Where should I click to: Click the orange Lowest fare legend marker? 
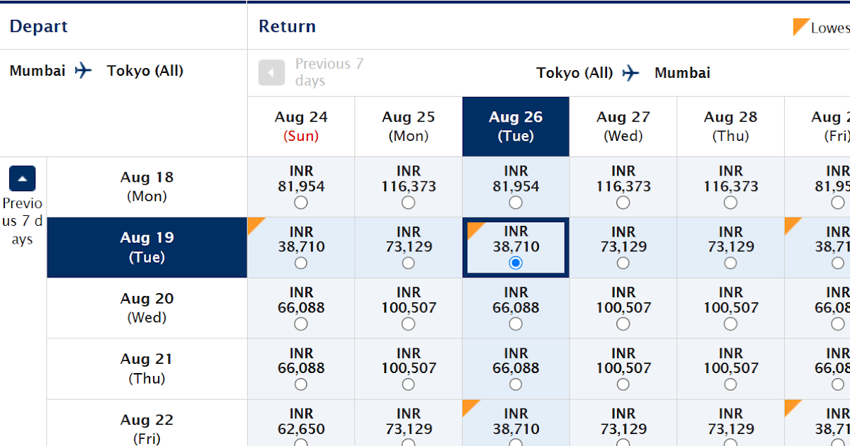coord(800,27)
